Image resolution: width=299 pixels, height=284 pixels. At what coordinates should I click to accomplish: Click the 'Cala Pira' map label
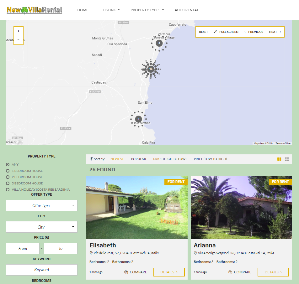click(x=148, y=142)
